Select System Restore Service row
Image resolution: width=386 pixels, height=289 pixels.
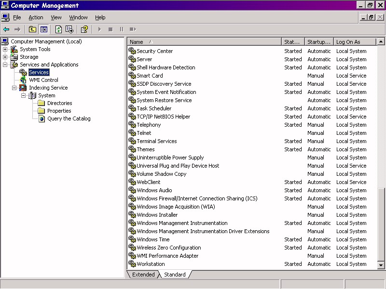point(252,100)
